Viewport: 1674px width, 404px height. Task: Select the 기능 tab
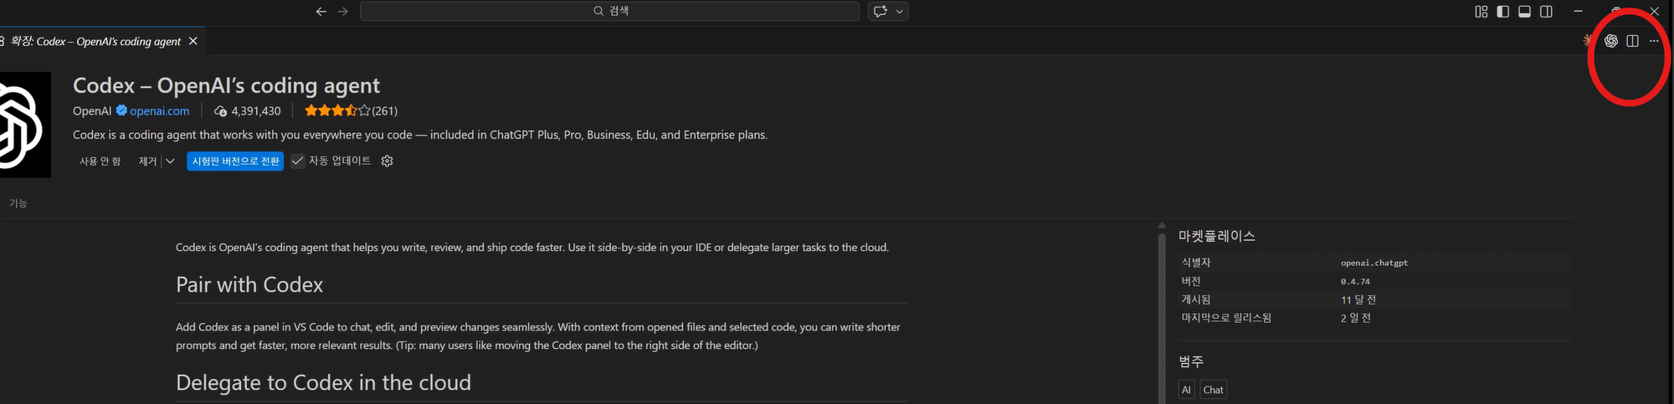coord(18,203)
